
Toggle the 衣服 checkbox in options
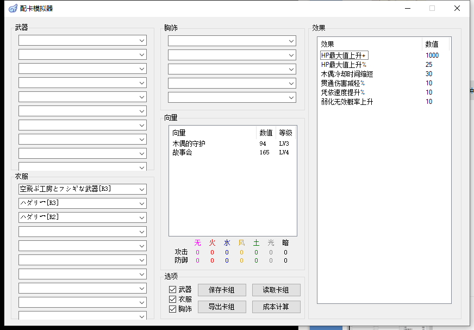[173, 300]
